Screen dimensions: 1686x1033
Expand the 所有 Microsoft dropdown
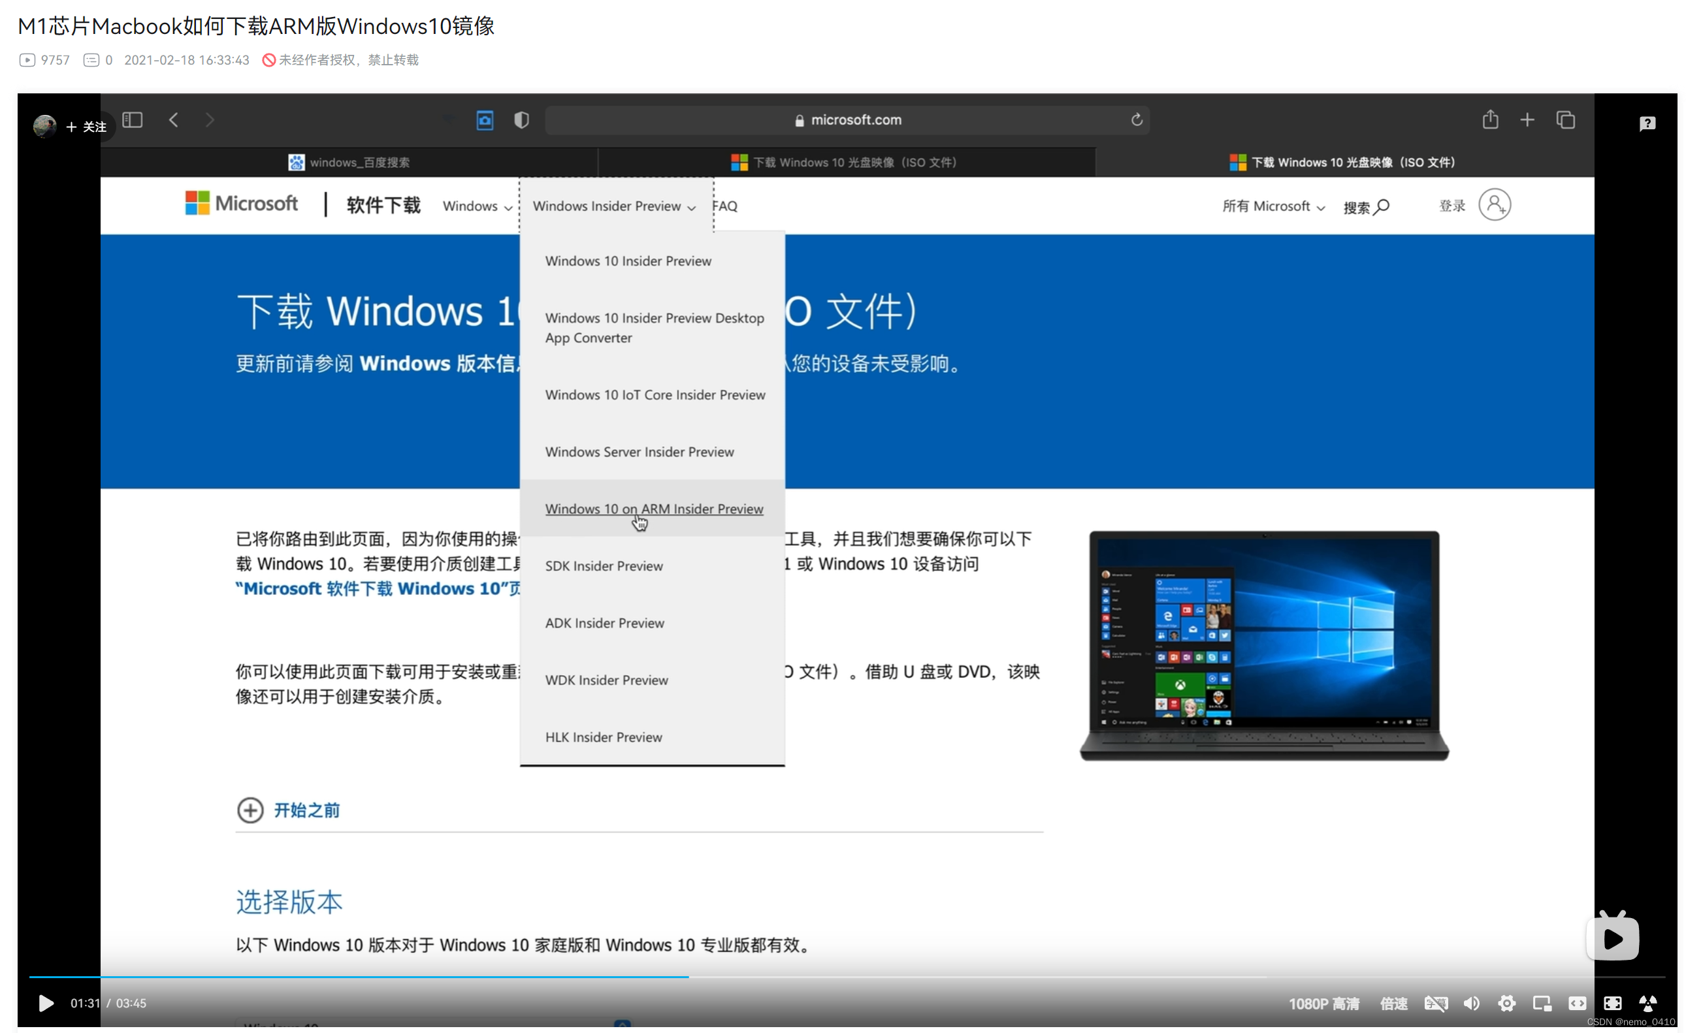pos(1273,206)
